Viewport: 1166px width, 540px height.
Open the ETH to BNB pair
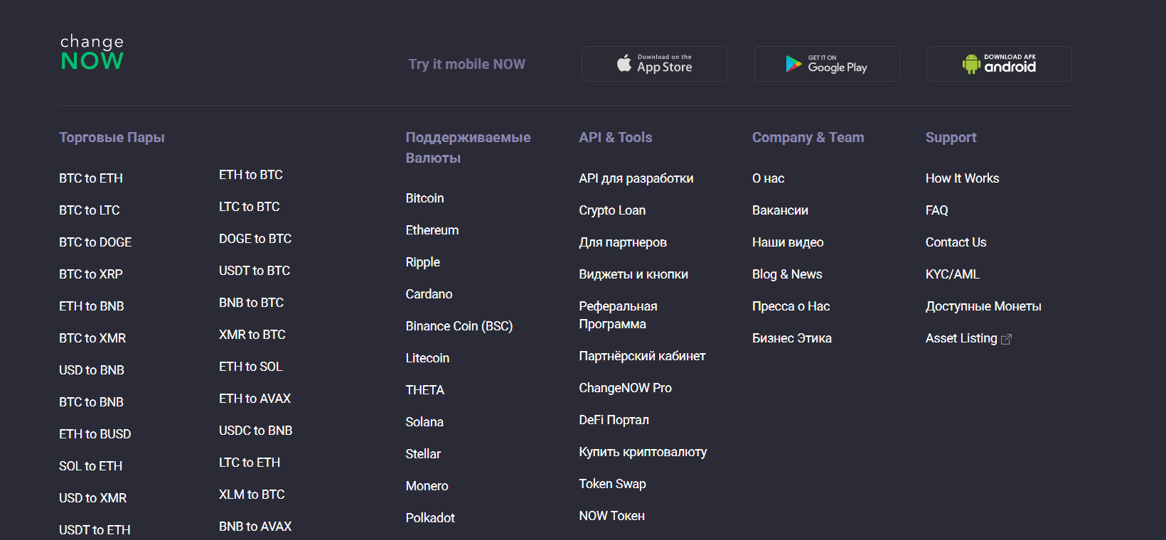point(92,306)
